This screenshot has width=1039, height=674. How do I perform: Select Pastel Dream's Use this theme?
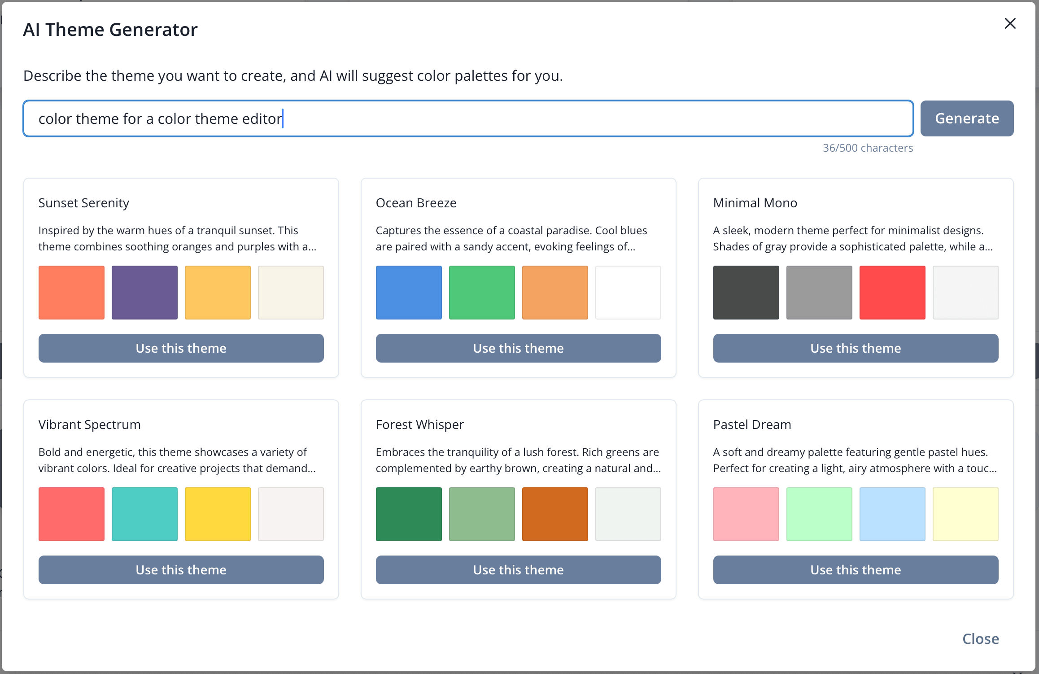[x=856, y=570]
